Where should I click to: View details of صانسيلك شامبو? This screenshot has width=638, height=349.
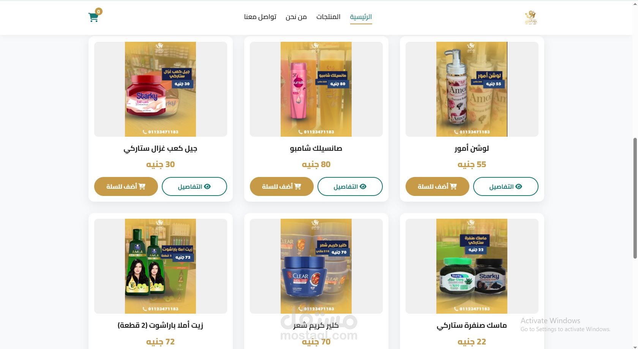350,186
